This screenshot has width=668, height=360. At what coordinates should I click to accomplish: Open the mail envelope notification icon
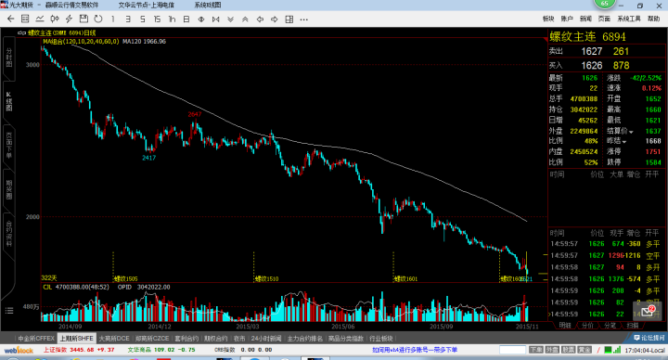click(647, 311)
